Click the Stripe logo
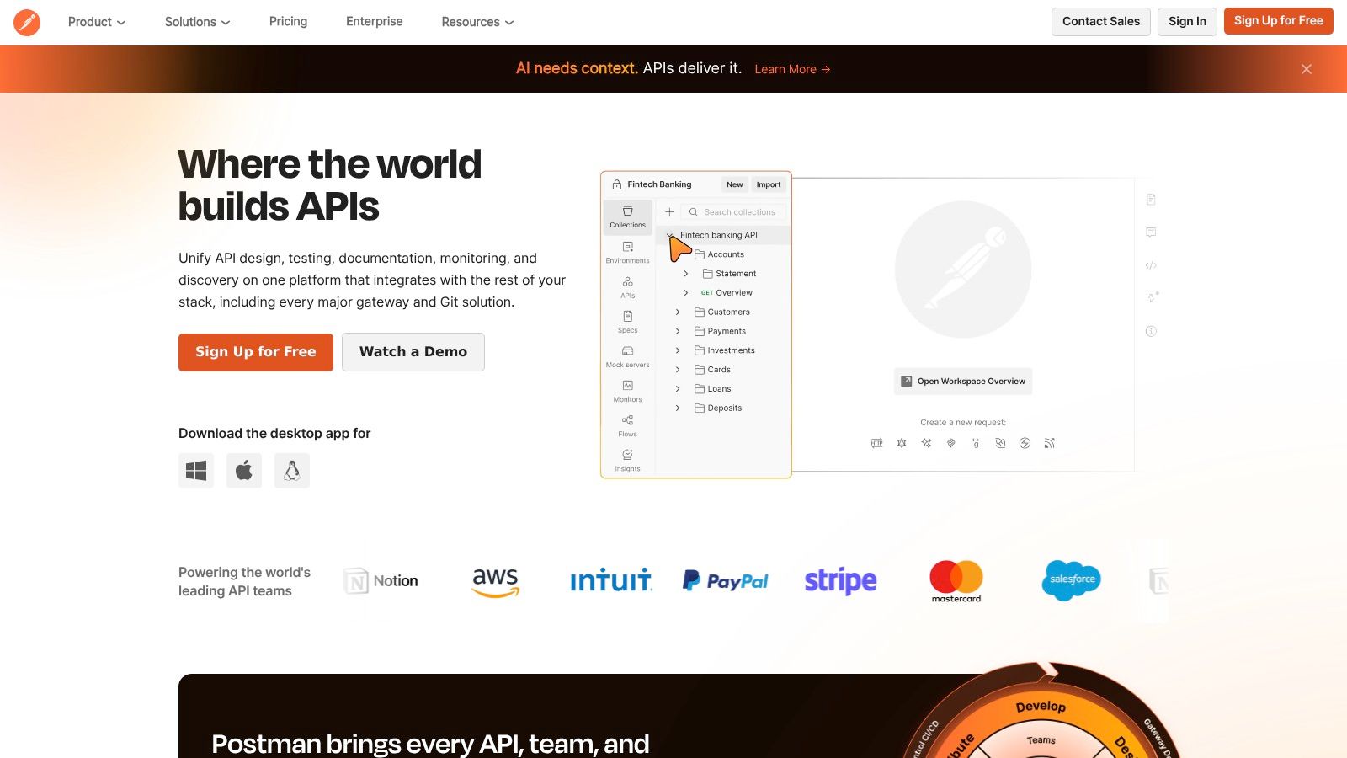The width and height of the screenshot is (1347, 758). point(840,581)
